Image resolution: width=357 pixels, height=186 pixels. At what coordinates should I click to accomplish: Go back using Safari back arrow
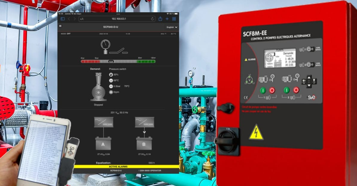coord(69,19)
